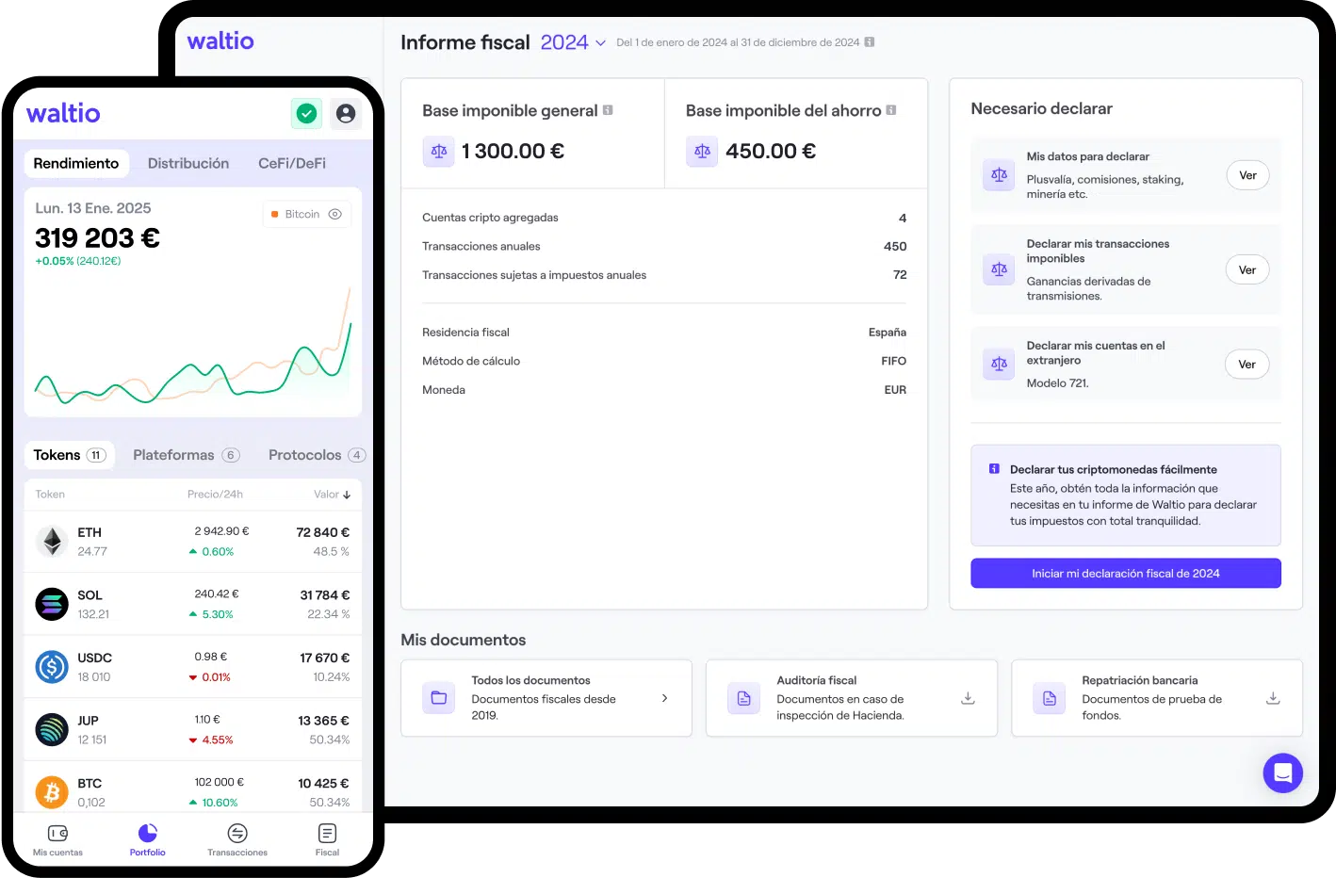Expand Todos los documentos chevron
Image resolution: width=1336 pixels, height=878 pixels.
(x=664, y=698)
